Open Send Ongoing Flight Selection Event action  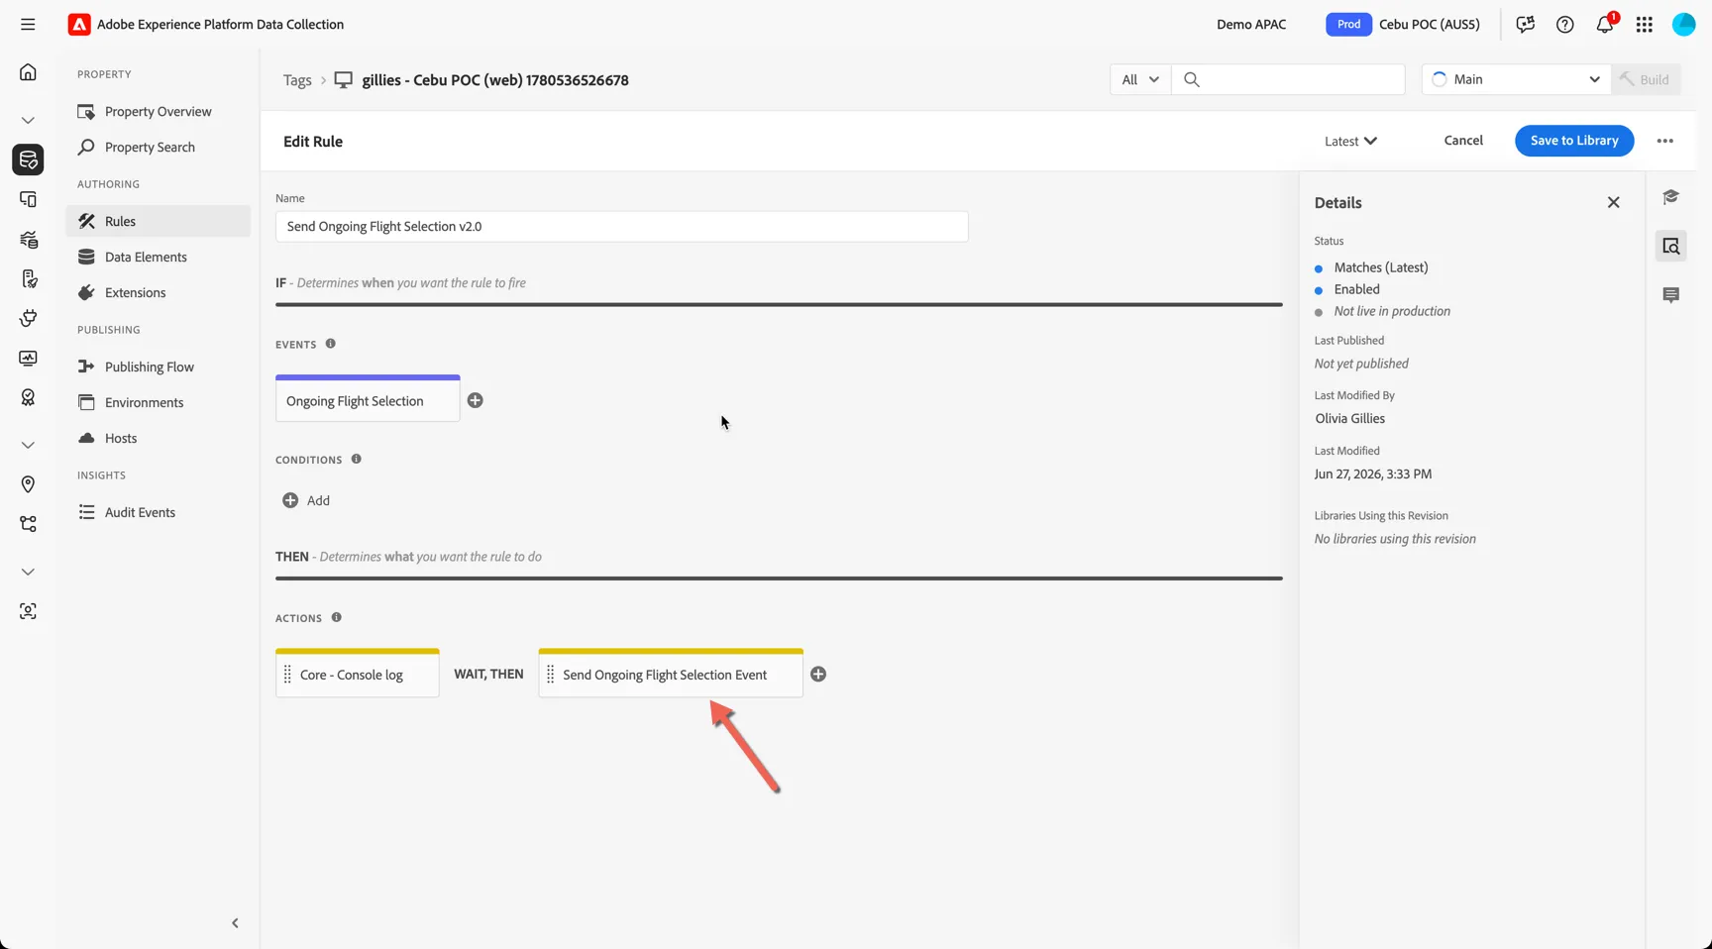(671, 674)
